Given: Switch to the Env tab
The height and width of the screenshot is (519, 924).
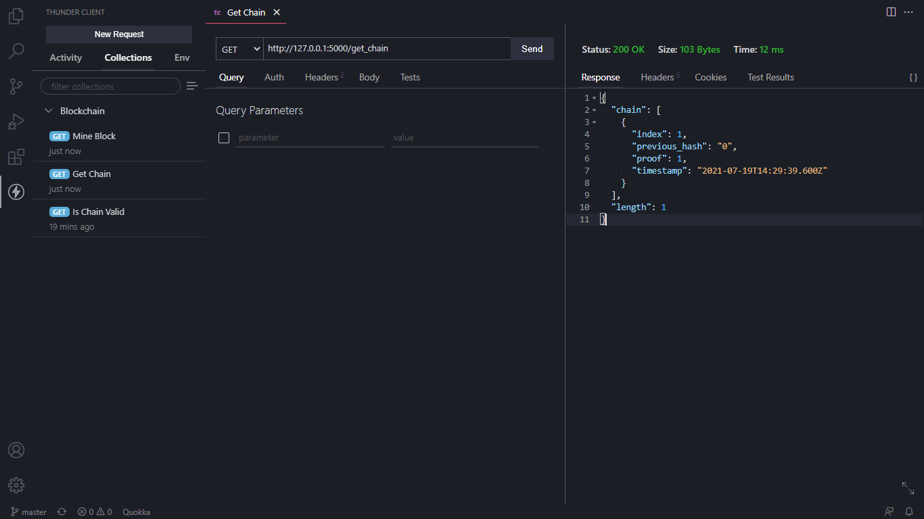Looking at the screenshot, I should click(x=182, y=58).
